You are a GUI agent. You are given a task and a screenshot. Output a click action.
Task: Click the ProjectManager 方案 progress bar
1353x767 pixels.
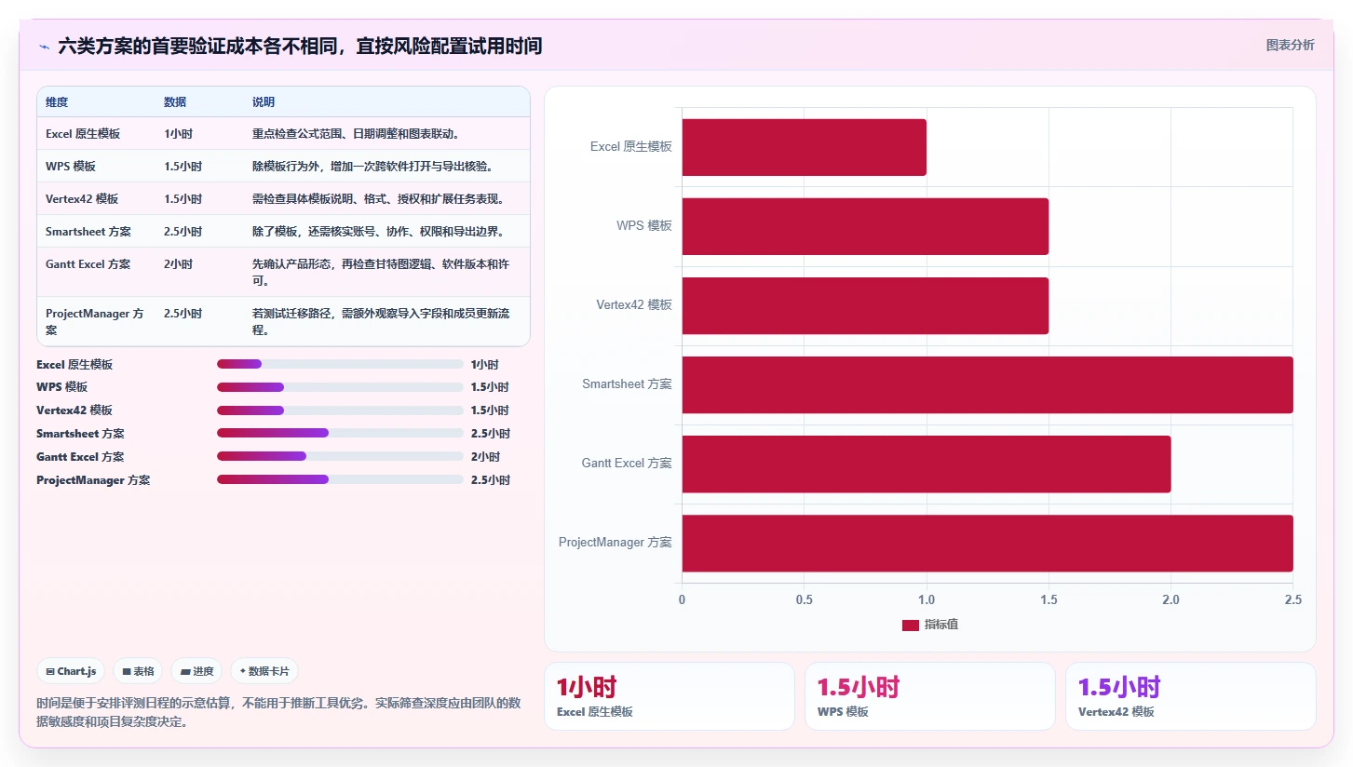click(340, 479)
